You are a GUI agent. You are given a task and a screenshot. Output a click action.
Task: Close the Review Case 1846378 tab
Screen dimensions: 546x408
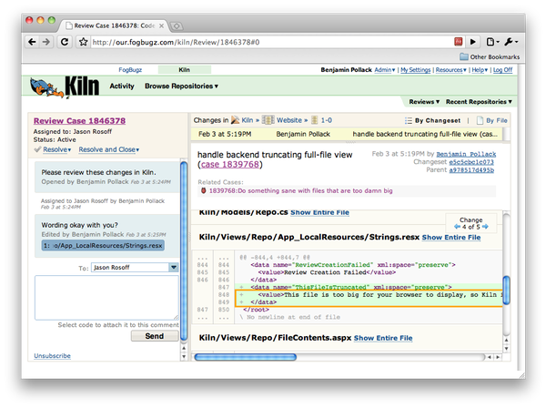pyautogui.click(x=161, y=25)
